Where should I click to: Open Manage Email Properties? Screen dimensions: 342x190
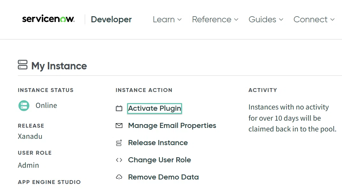click(172, 125)
